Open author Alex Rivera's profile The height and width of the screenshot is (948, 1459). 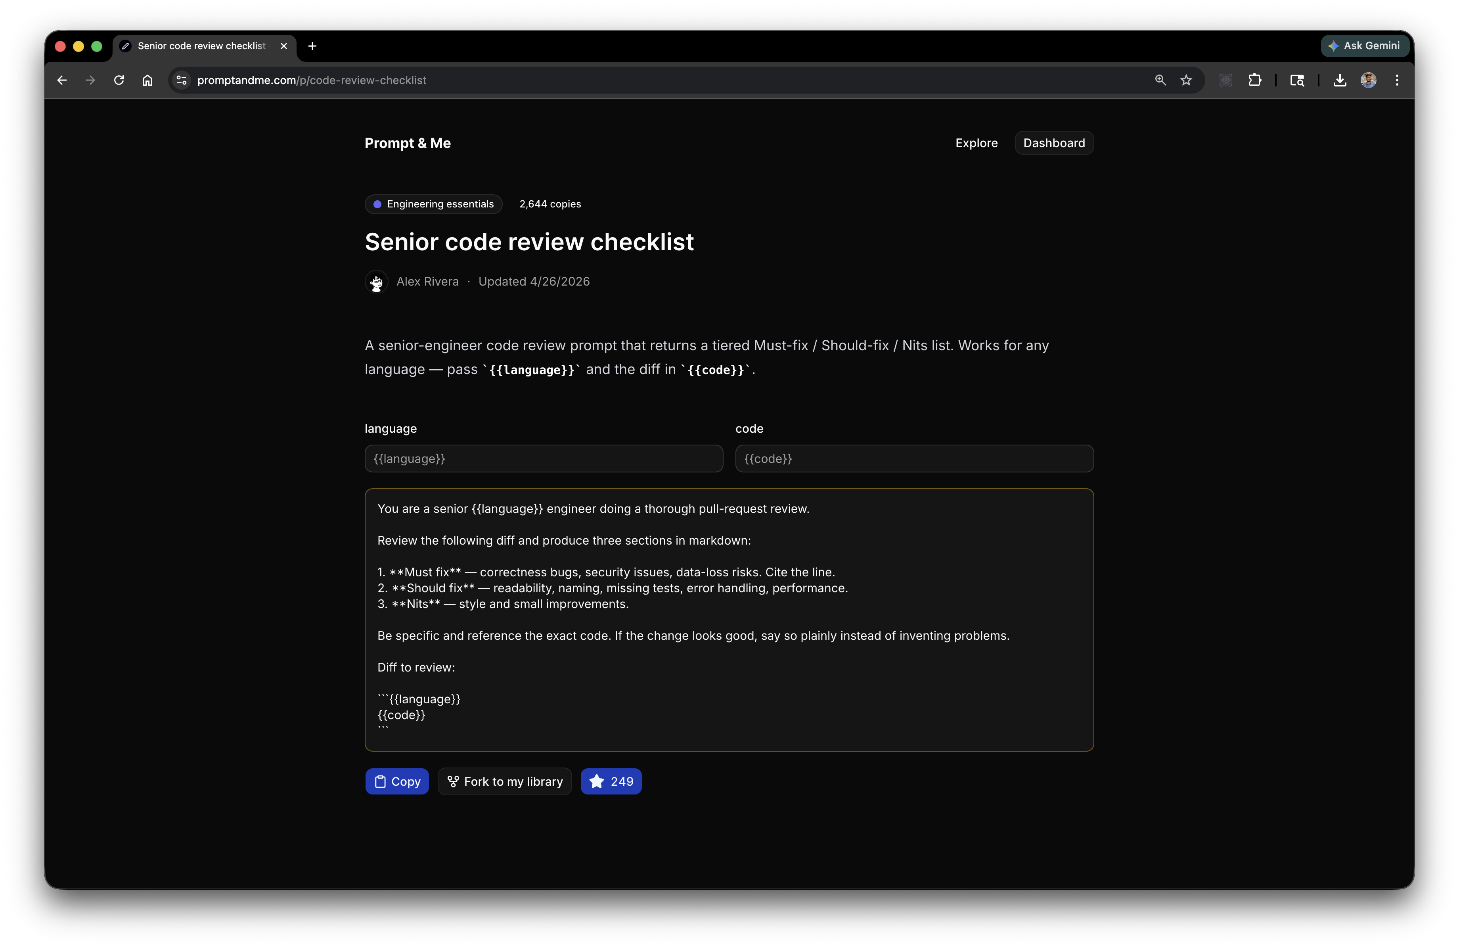(x=427, y=282)
